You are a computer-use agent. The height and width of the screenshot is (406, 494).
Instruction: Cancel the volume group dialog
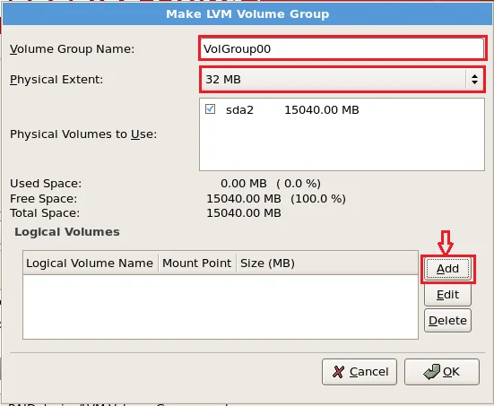coord(360,372)
